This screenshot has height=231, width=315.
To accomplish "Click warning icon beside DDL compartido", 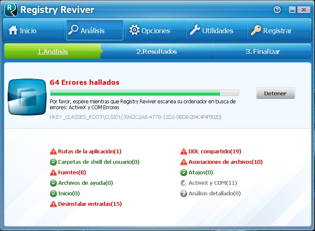I will (184, 152).
